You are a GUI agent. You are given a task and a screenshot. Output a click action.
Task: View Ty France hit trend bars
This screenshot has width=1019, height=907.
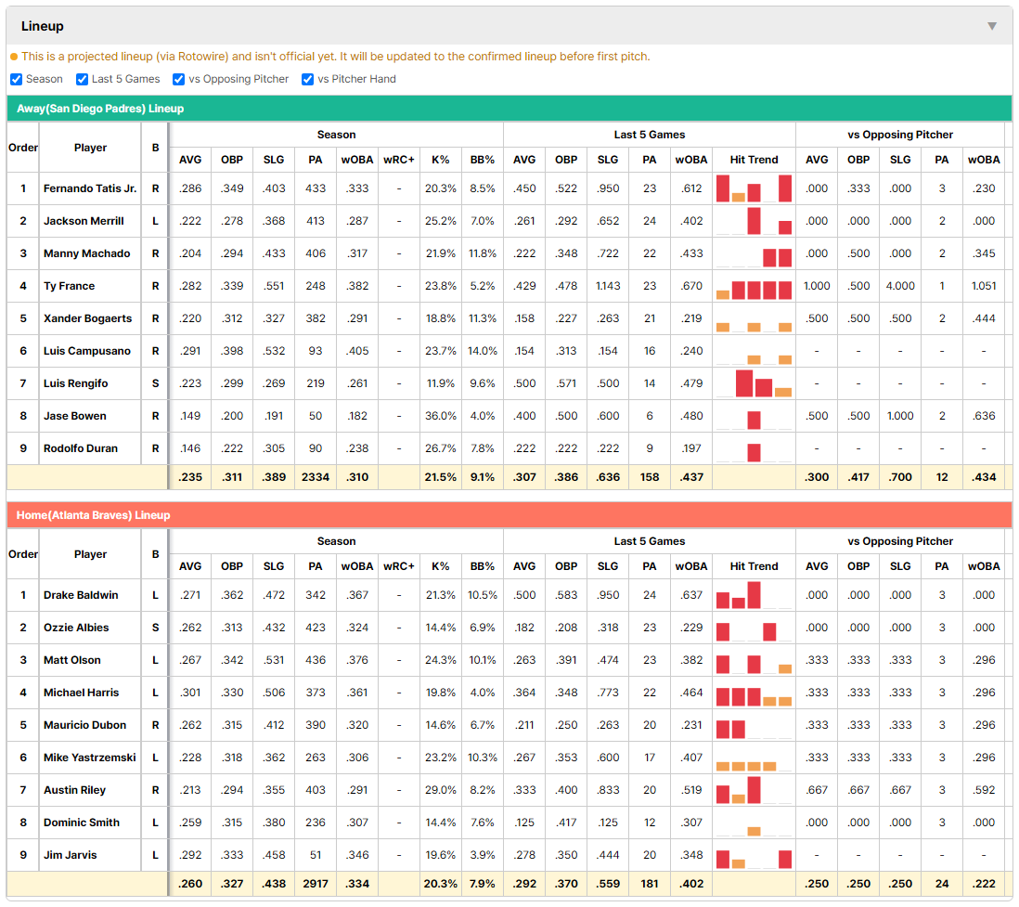[754, 286]
